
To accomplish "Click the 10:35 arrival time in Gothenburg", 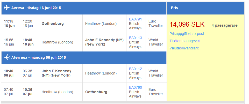I will point(27,90).
